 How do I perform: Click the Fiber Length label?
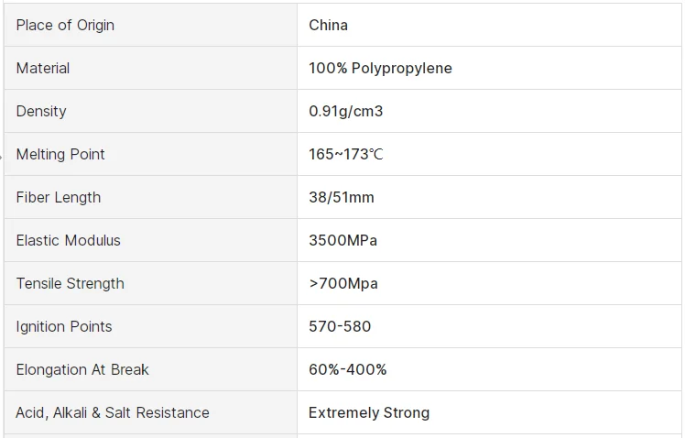point(59,197)
